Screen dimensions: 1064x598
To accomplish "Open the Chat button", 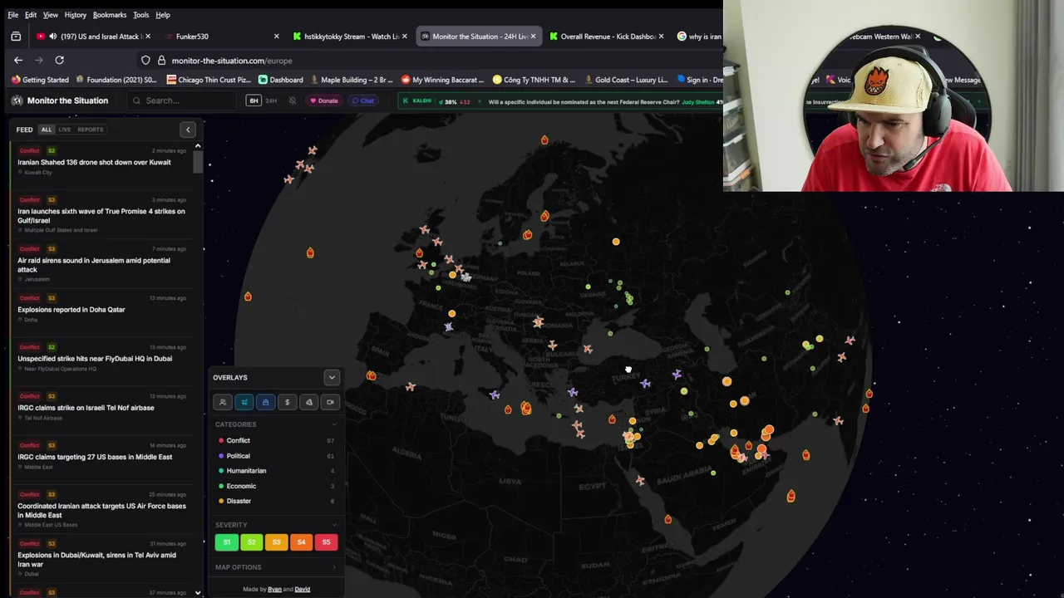I will pyautogui.click(x=362, y=100).
